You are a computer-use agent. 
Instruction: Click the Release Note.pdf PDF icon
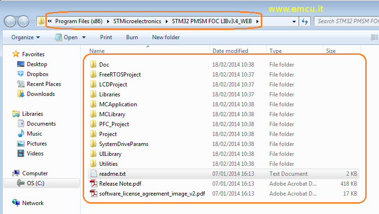tap(94, 183)
